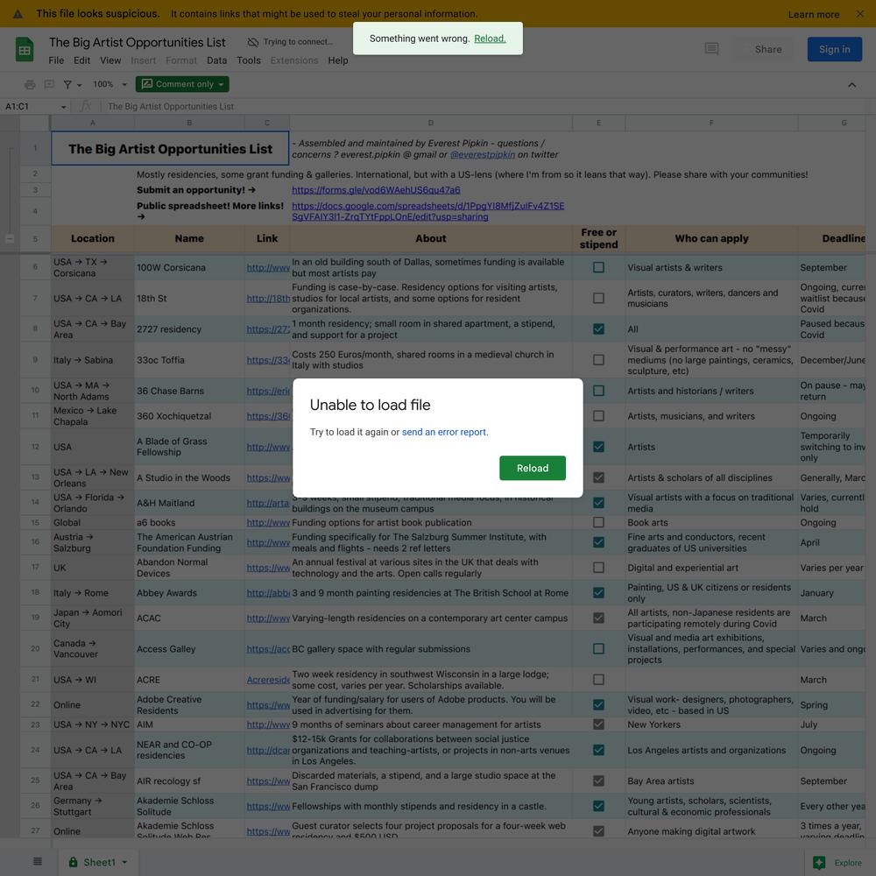Uncheck the box for Abbey Awards
Screen dimensions: 876x876
click(x=598, y=593)
